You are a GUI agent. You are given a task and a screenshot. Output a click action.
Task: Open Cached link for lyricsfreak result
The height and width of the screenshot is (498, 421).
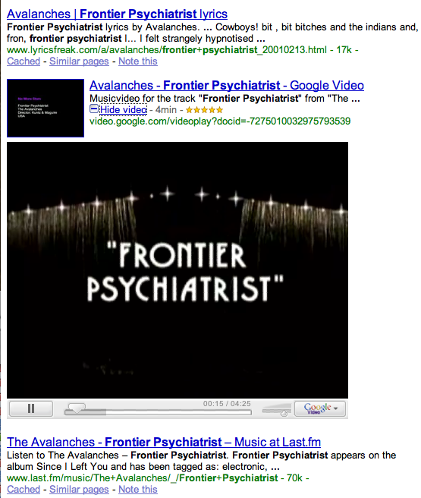click(x=24, y=61)
